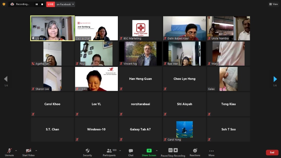
Task: Expand share options arrow beside Share Screen
Action: 157,150
